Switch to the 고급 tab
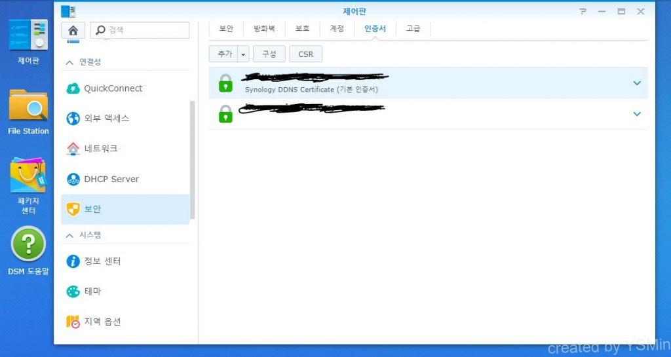This screenshot has width=671, height=357. pos(413,29)
